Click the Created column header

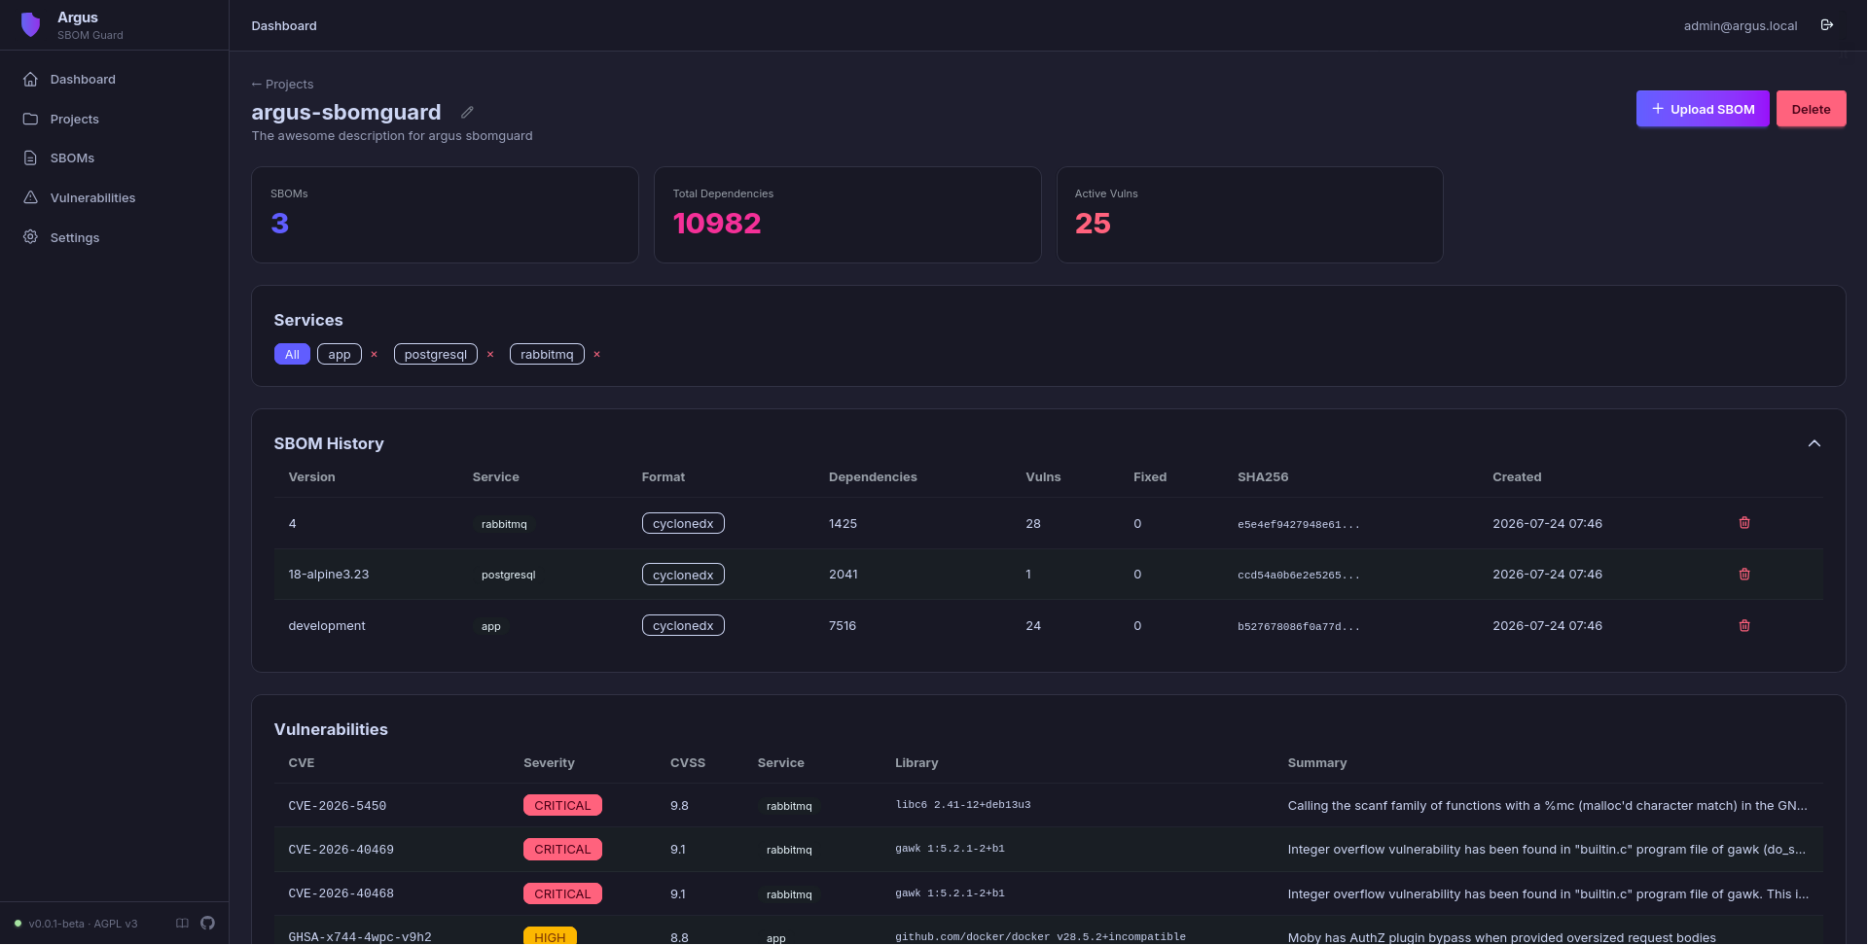pyautogui.click(x=1517, y=477)
